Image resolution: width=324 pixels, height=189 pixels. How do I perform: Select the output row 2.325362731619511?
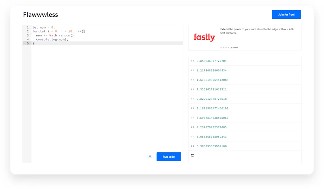tap(211, 89)
